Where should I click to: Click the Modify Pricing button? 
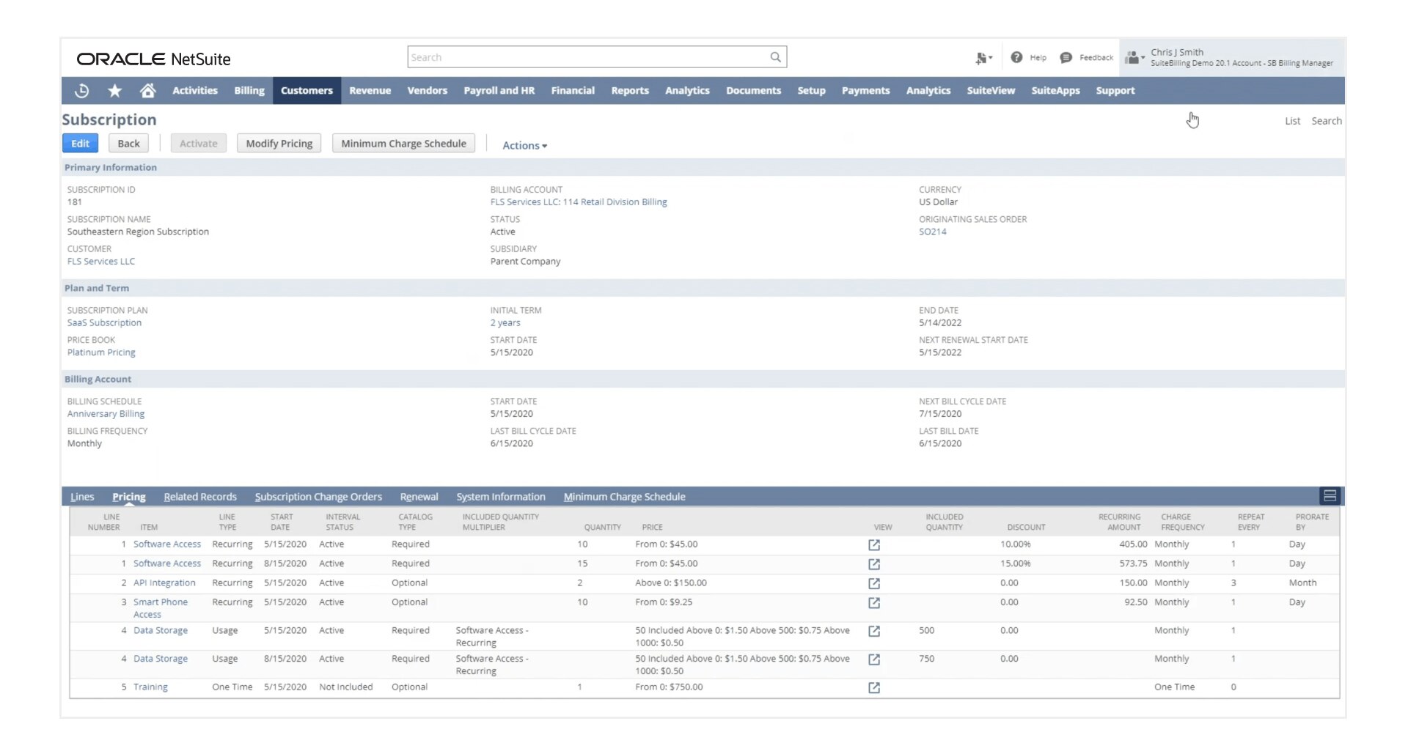click(279, 144)
